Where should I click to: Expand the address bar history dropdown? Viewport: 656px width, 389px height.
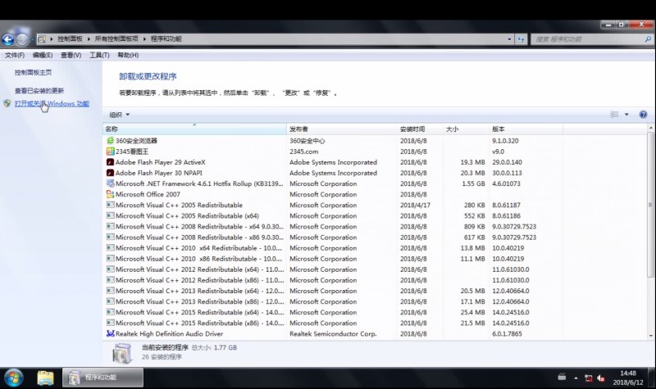click(509, 39)
